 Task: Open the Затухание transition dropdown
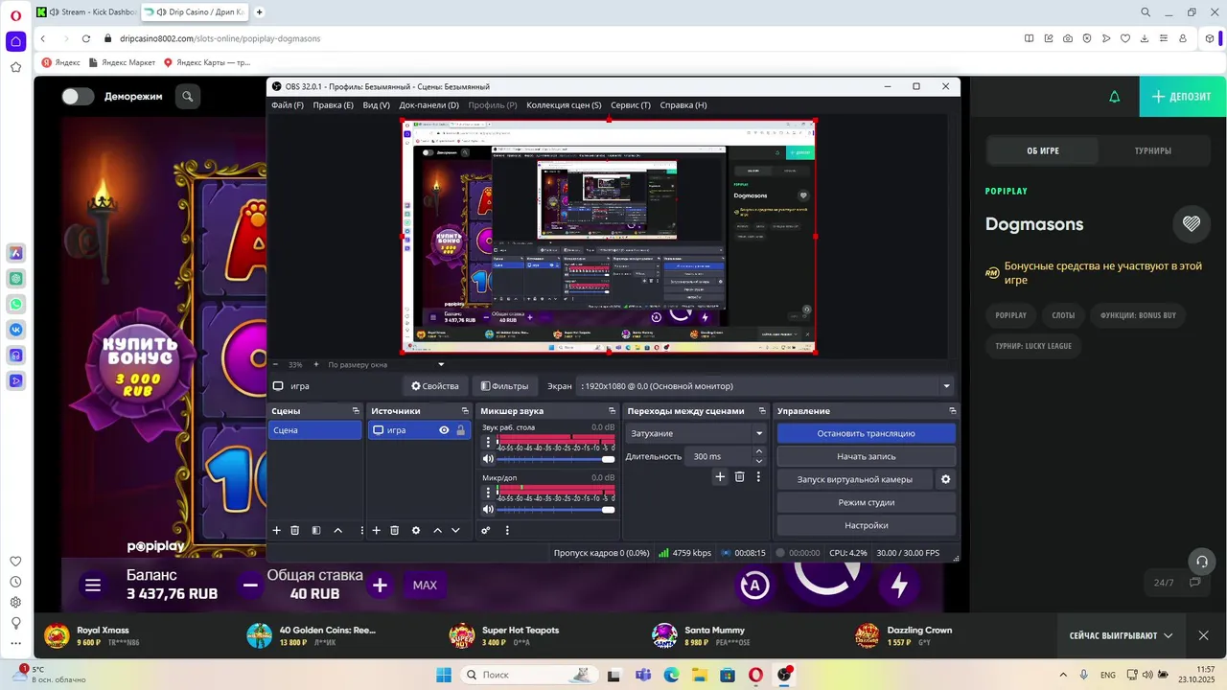(696, 433)
